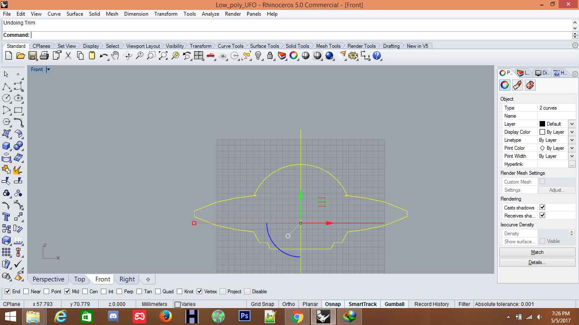Enable the Near osnap checkbox
Image resolution: width=579 pixels, height=325 pixels.
tap(26, 292)
